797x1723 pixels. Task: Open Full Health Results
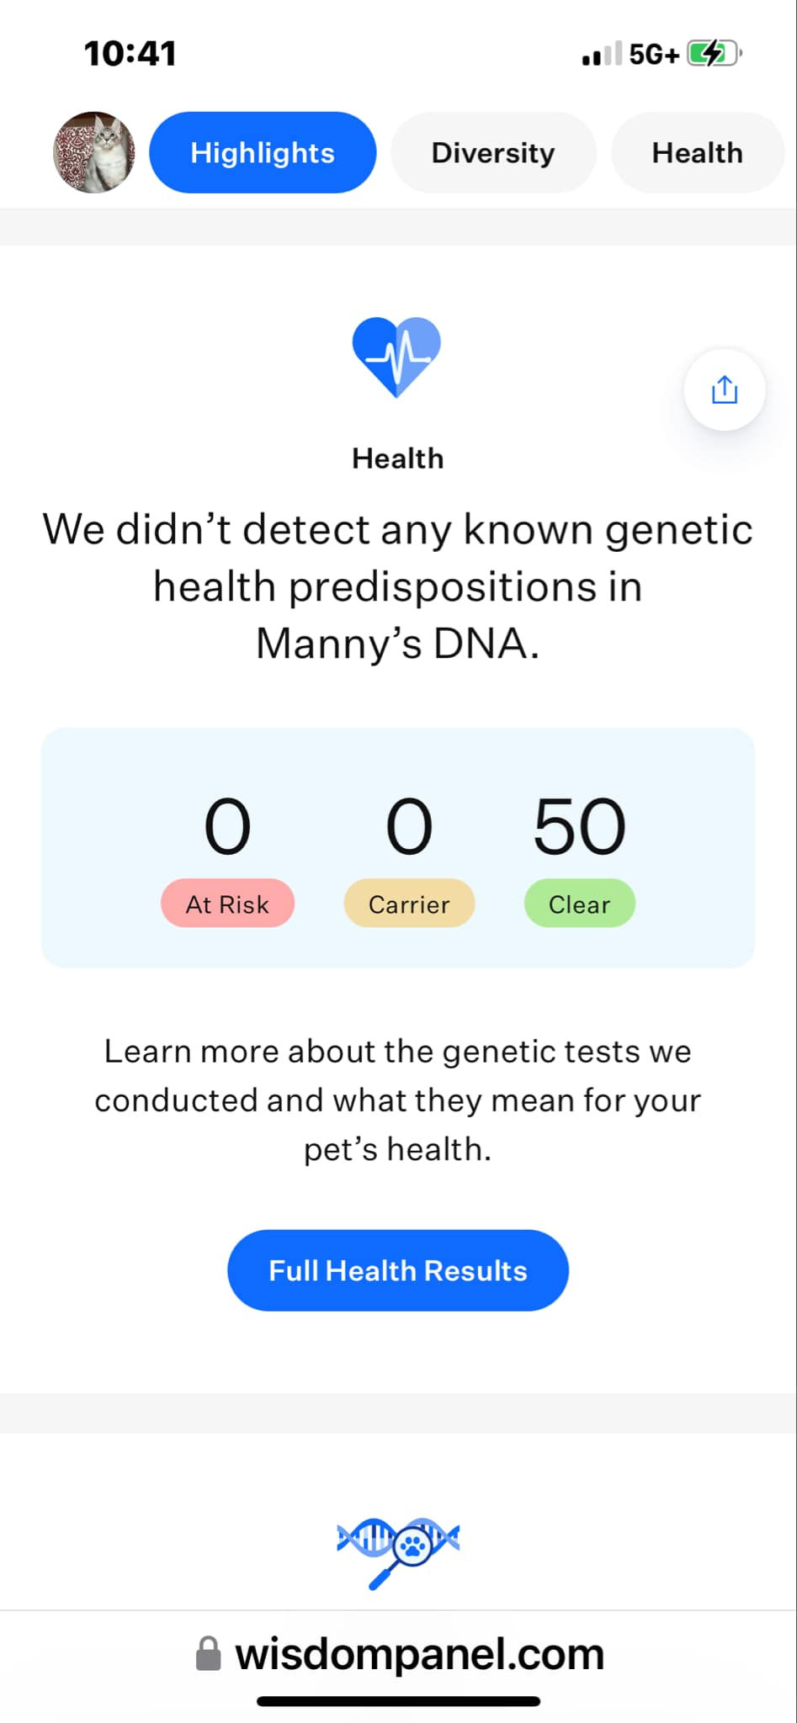[398, 1270]
